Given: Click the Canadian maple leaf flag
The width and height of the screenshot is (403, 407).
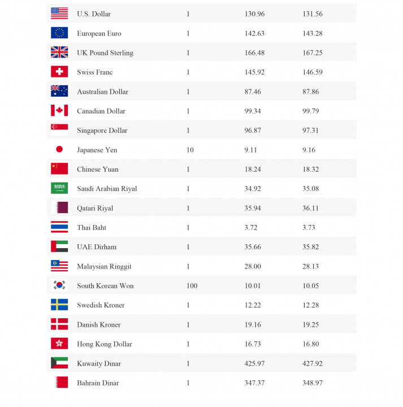Looking at the screenshot, I should coord(59,111).
